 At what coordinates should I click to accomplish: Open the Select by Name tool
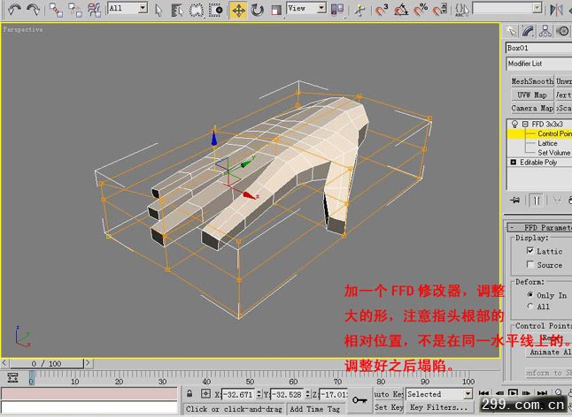(177, 11)
